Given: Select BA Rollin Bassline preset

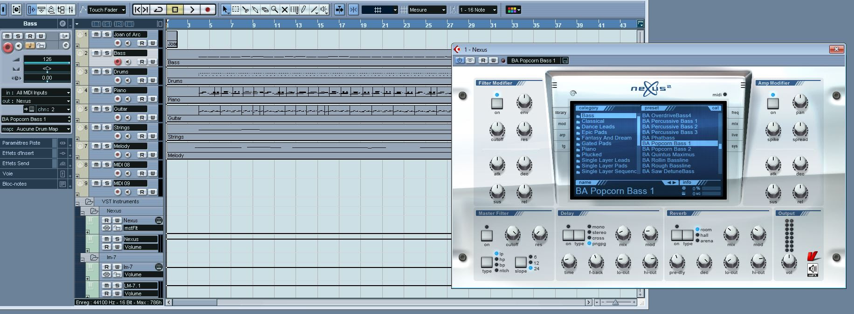Looking at the screenshot, I should click(665, 160).
